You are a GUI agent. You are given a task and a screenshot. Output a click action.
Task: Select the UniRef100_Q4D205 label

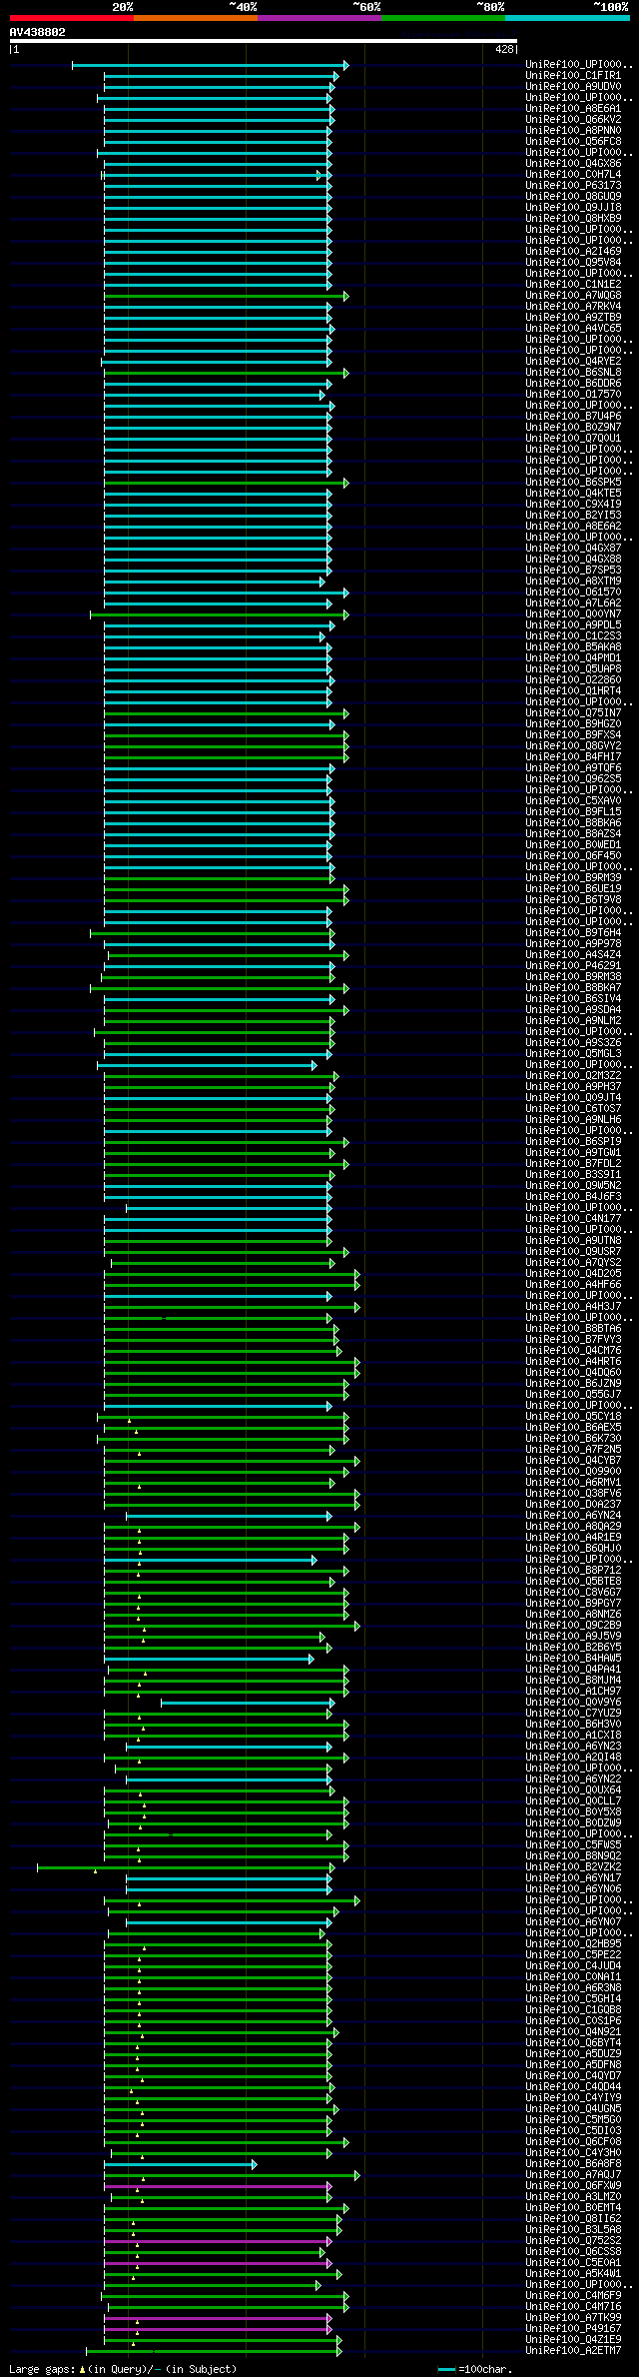(573, 1273)
